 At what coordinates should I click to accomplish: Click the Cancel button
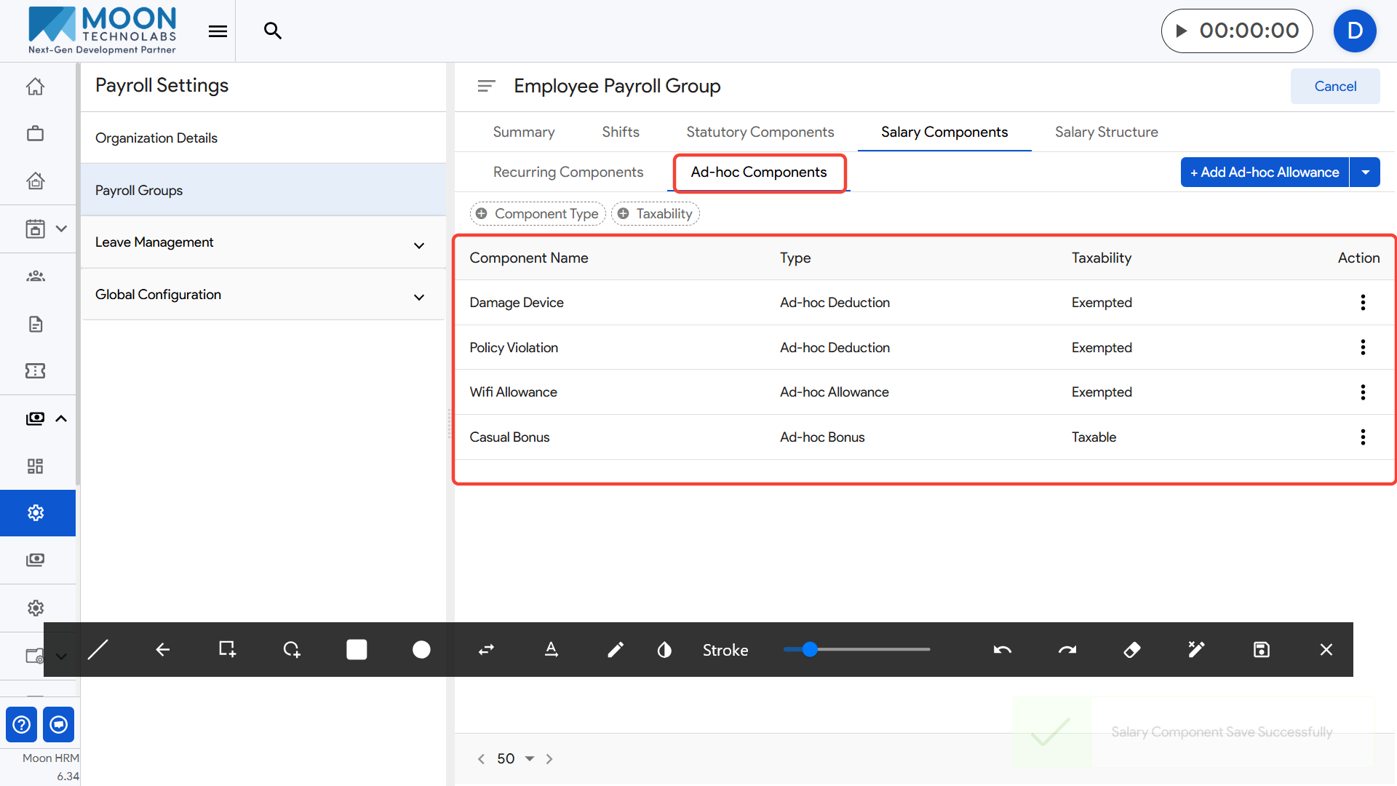click(1334, 86)
